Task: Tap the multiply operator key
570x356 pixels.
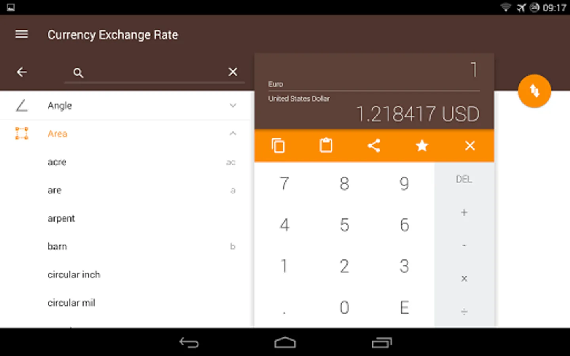Action: click(x=464, y=279)
